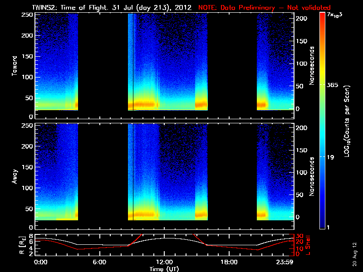363x272 pixels.
Task: Click the white R curve in orbit panel
Action: tap(164, 238)
